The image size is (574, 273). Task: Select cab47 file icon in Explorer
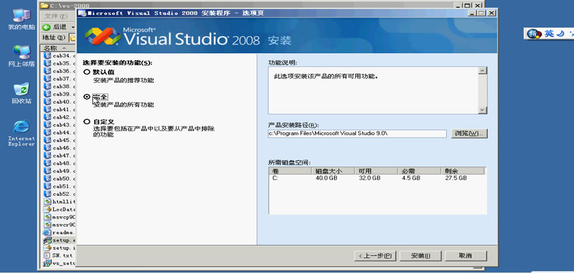pos(47,156)
